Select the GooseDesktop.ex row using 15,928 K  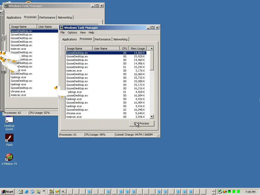point(106,56)
